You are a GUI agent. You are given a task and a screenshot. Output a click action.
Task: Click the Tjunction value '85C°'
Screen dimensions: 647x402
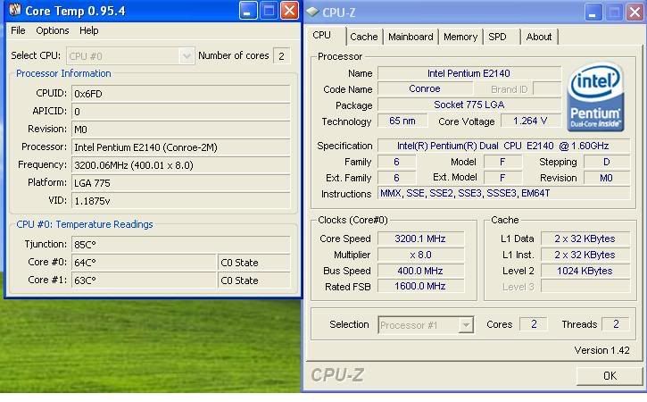coord(181,245)
